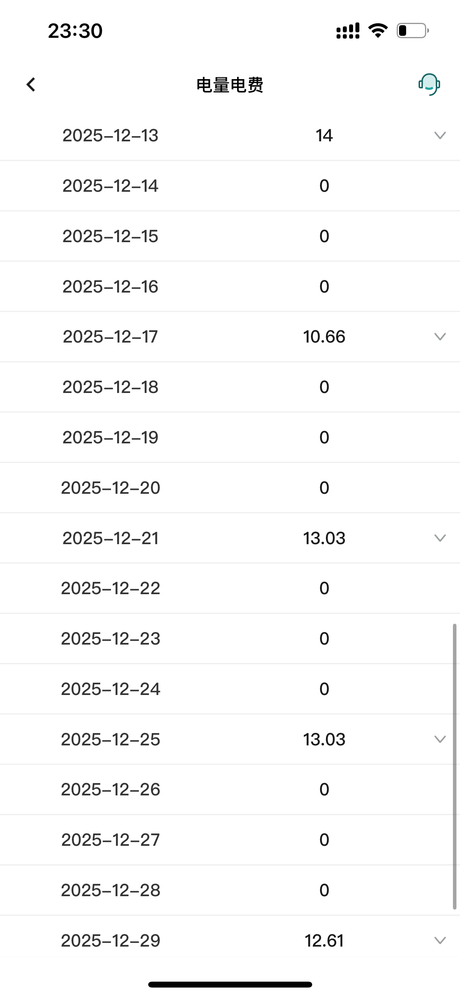The width and height of the screenshot is (460, 997).
Task: Show details for 2025-12-25 chevron
Action: 440,739
